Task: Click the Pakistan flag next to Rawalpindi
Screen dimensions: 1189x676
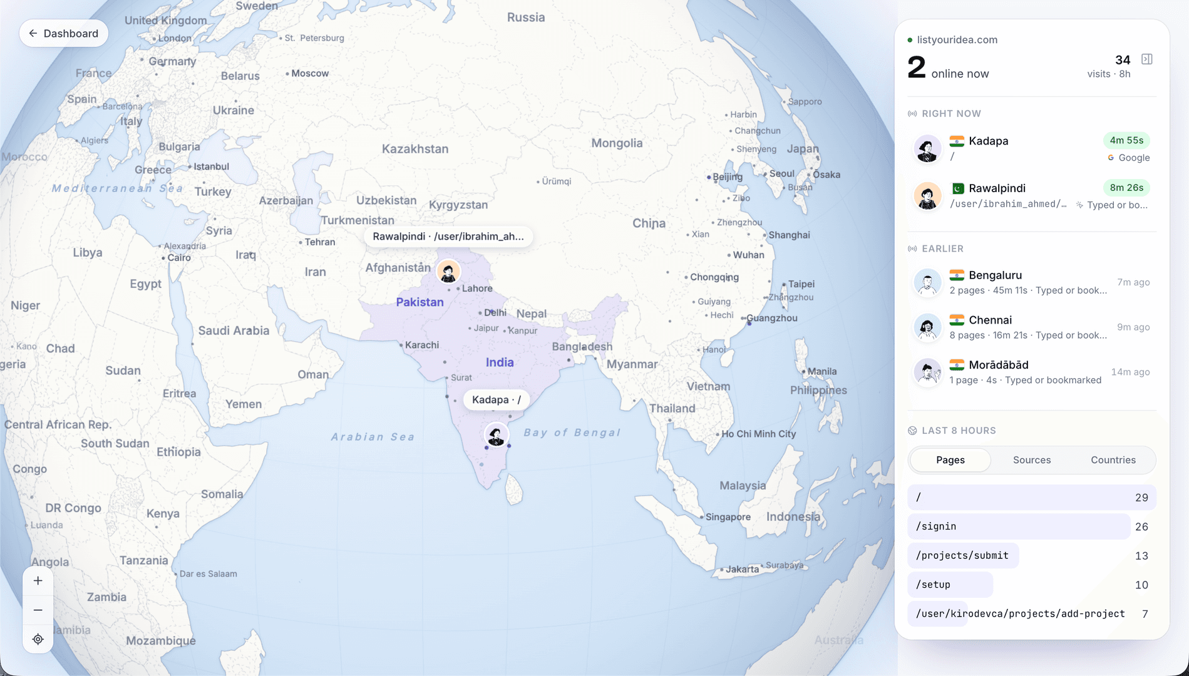Action: coord(957,188)
